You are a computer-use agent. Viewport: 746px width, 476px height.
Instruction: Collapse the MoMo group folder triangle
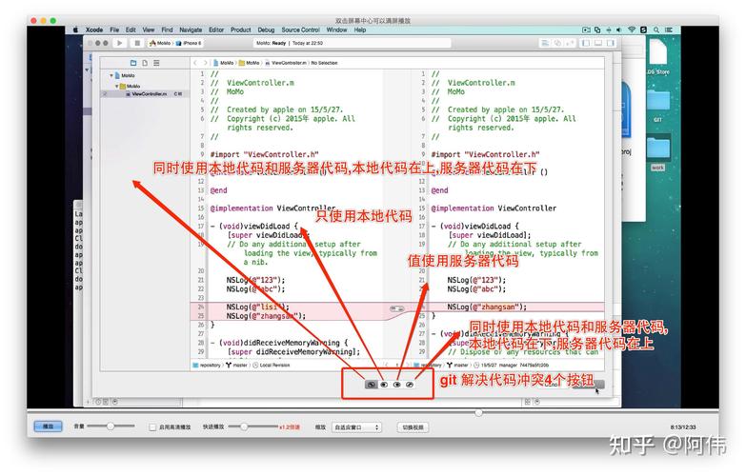(x=116, y=86)
